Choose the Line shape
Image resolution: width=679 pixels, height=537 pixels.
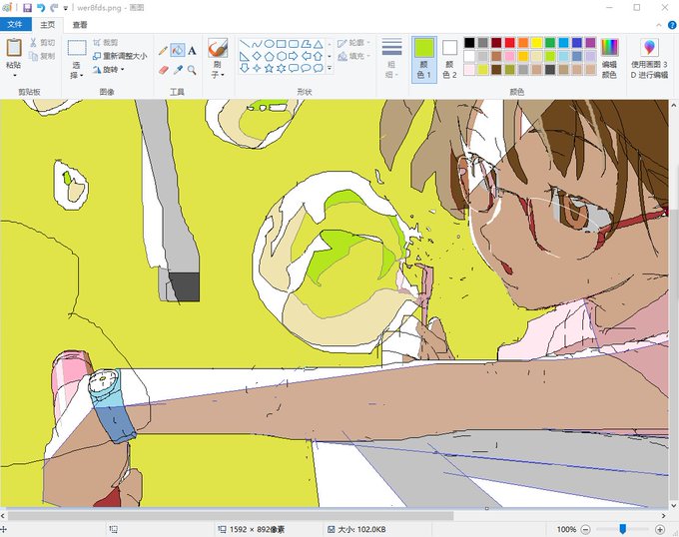(x=245, y=44)
